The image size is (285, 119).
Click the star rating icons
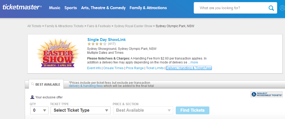[x=97, y=44]
